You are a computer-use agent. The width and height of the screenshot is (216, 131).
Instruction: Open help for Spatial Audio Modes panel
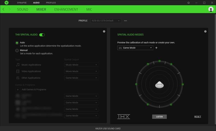pyautogui.click(x=205, y=31)
